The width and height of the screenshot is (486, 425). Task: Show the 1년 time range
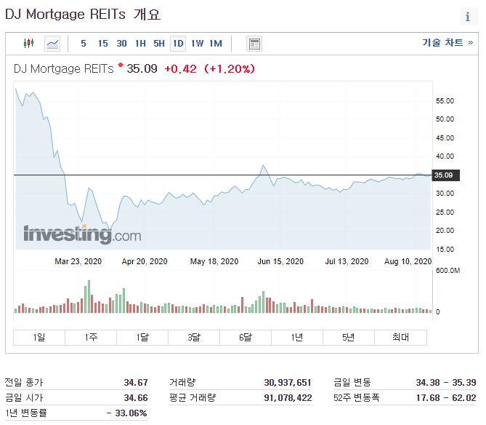(x=297, y=338)
